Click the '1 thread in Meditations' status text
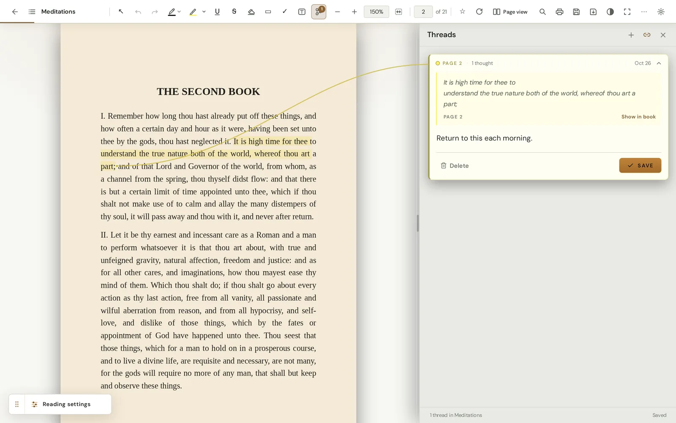 pyautogui.click(x=456, y=415)
